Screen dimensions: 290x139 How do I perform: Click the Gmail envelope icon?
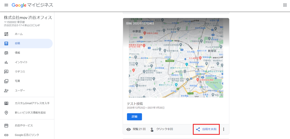click(6, 103)
